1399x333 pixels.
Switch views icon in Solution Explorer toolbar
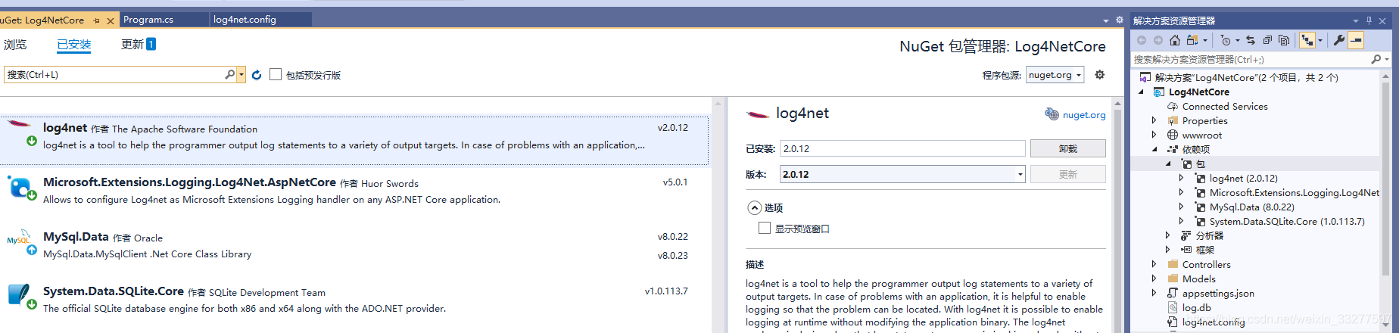pos(1192,40)
